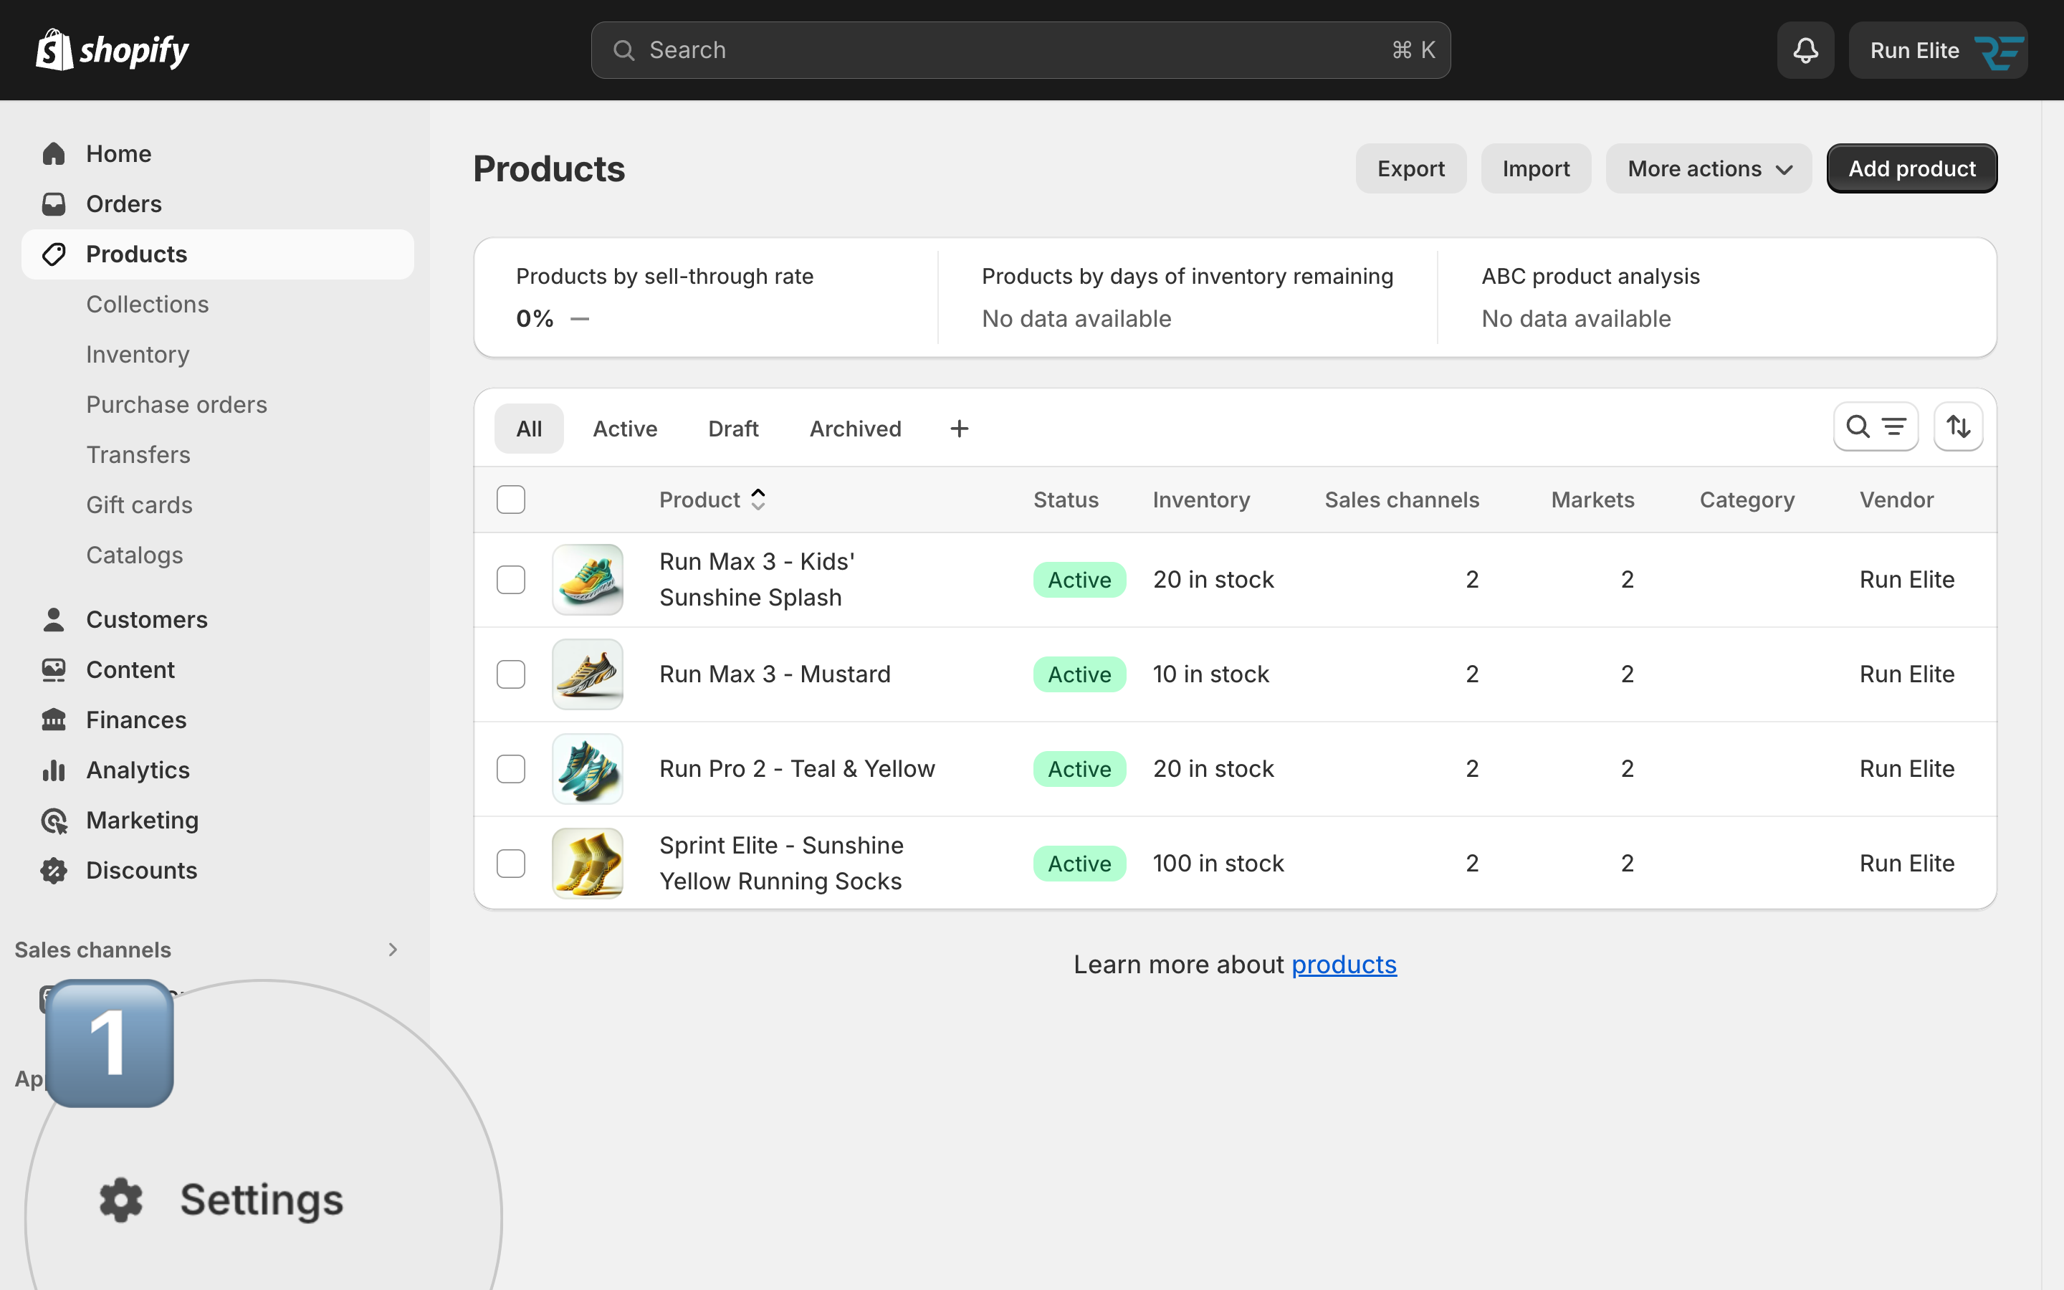Screen dimensions: 2064x1290
Task: Check Sprint Elite Running Socks row
Action: (511, 864)
